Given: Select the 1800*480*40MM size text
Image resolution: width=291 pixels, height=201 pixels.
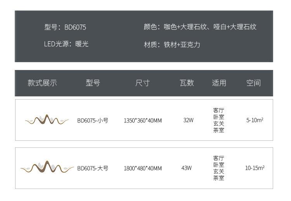Looking at the screenshot, I should pos(143,168).
